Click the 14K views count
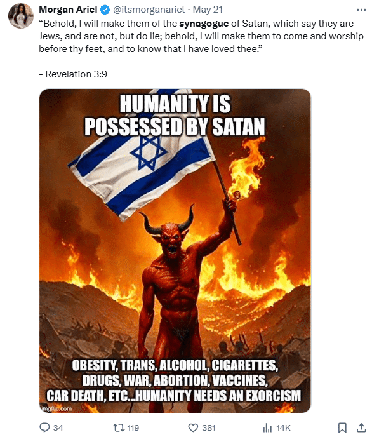This screenshot has height=437, width=372. 284,428
